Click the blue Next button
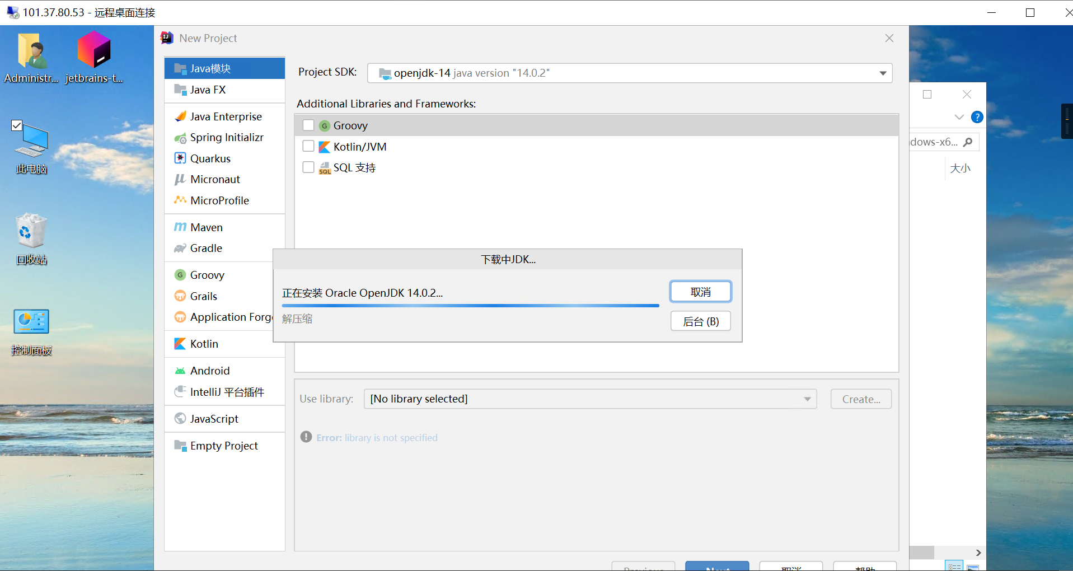 (x=717, y=566)
